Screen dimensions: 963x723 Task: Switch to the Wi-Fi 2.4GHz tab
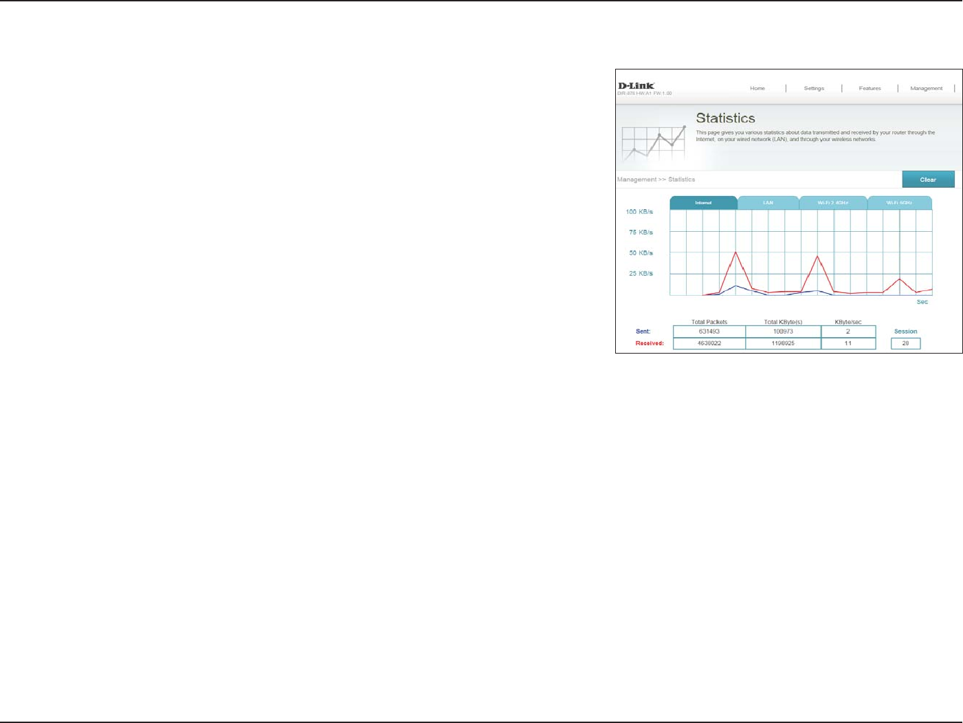coord(833,203)
